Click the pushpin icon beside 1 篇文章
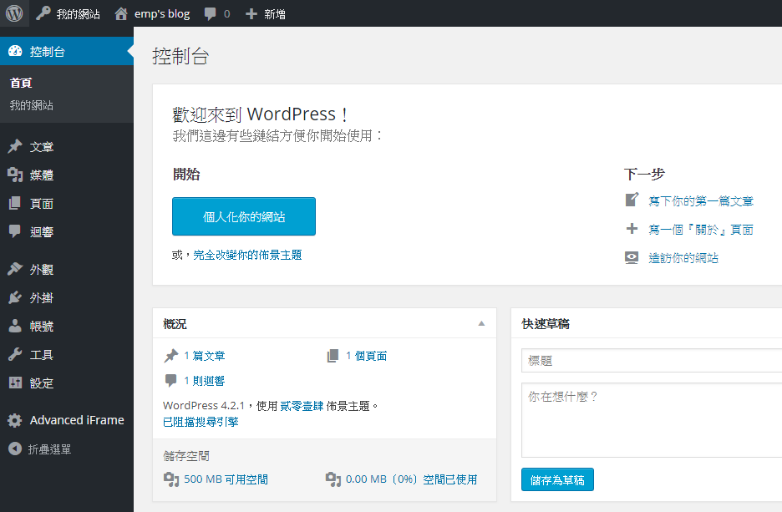Viewport: 782px width, 512px height. click(x=171, y=356)
